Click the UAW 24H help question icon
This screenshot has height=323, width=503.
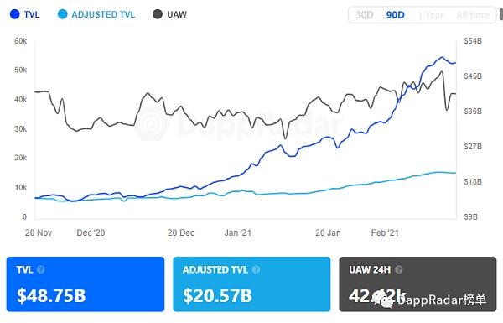click(x=399, y=269)
